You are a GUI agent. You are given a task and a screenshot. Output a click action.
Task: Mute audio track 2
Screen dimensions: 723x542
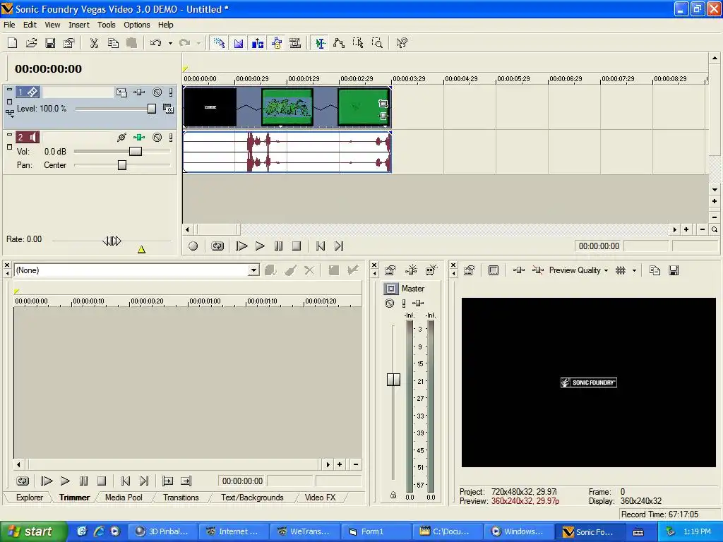pos(157,138)
